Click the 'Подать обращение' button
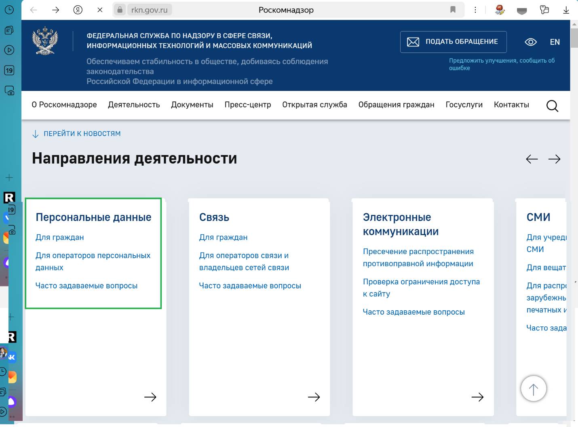This screenshot has height=427, width=578. [x=453, y=42]
